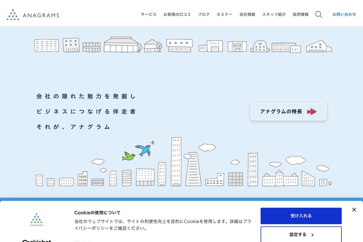Click the Cookieの使用について heading

click(x=97, y=213)
